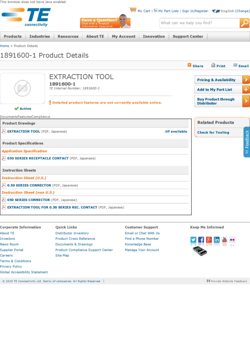Viewport: 250px width, 354px height.
Task: Click the Print printer icon
Action: click(x=213, y=65)
